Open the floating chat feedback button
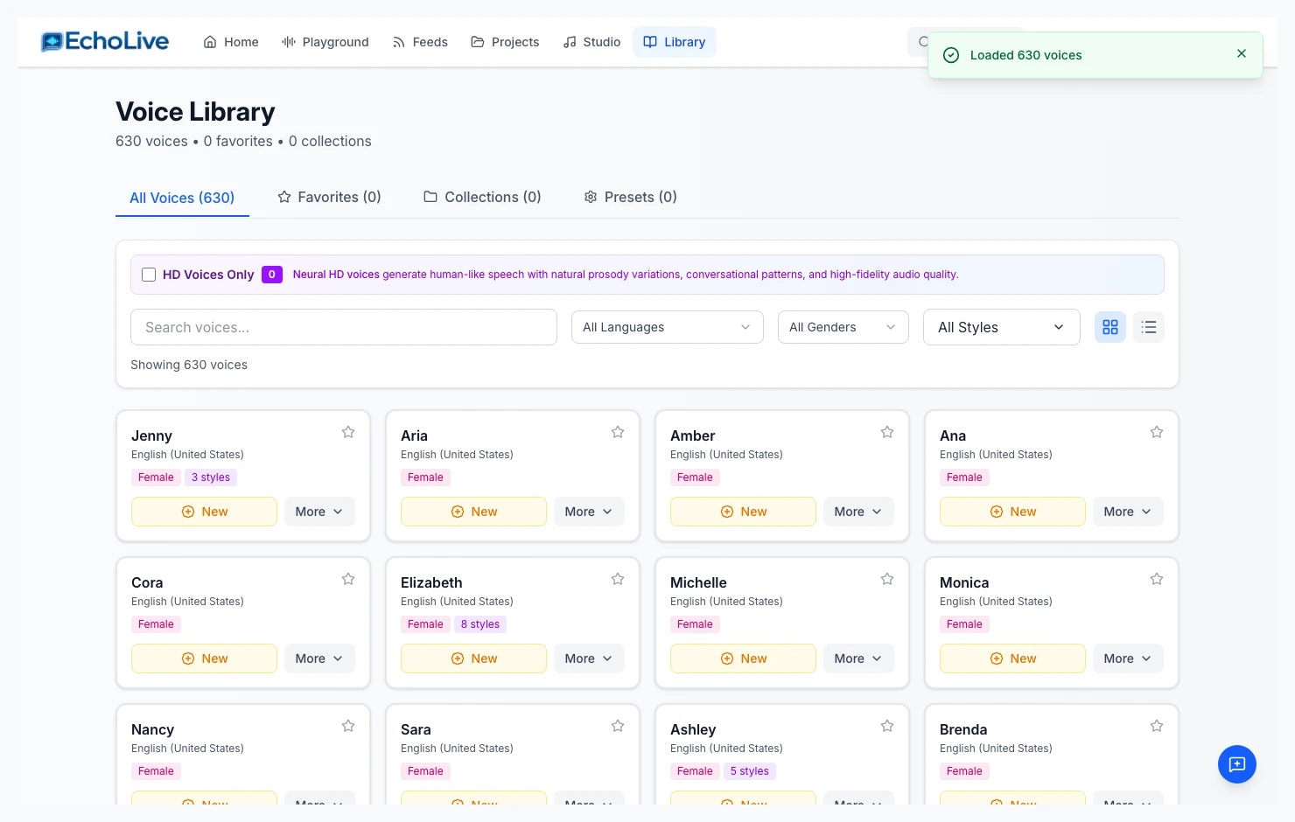This screenshot has height=822, width=1295. 1236,763
